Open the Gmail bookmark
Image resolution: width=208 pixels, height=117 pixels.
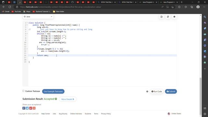coord(6,12)
